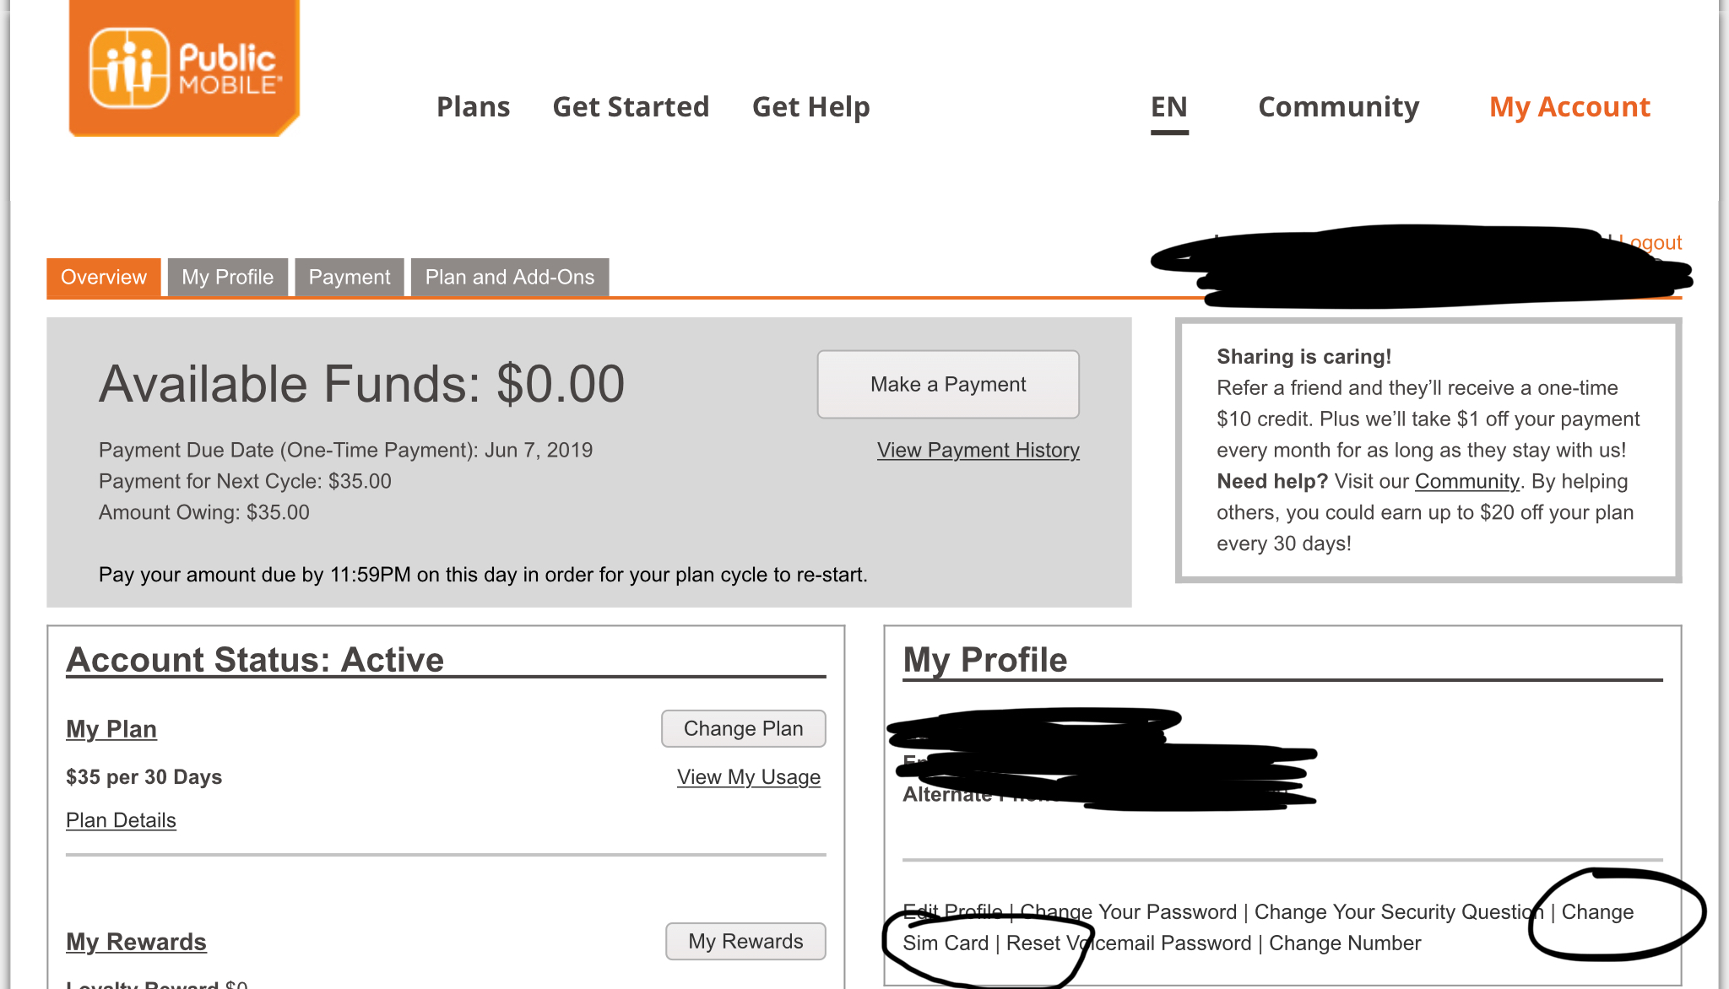Click Change Your Password link
The width and height of the screenshot is (1729, 989).
tap(1128, 912)
